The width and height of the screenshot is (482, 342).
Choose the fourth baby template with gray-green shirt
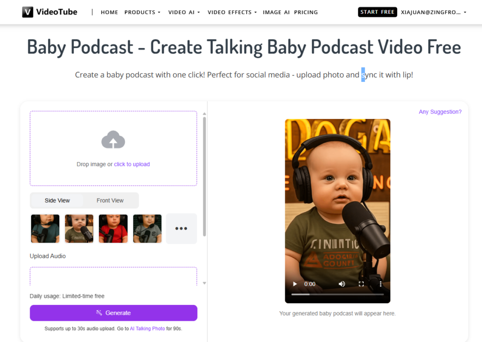click(147, 229)
